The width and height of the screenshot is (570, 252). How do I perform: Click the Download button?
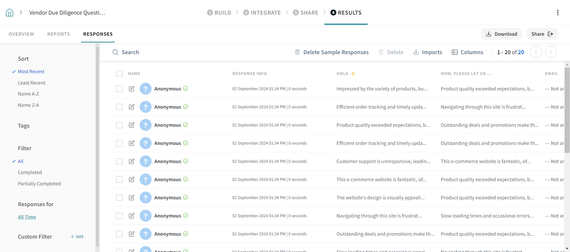tap(501, 34)
